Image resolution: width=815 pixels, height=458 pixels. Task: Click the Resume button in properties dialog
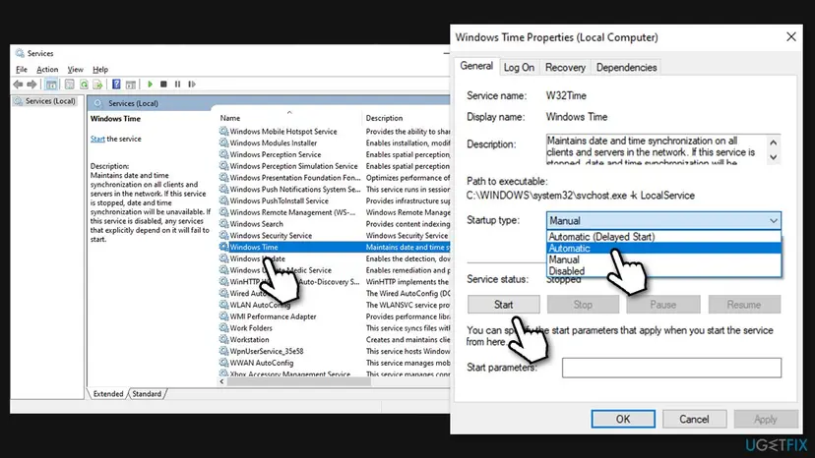pyautogui.click(x=744, y=305)
